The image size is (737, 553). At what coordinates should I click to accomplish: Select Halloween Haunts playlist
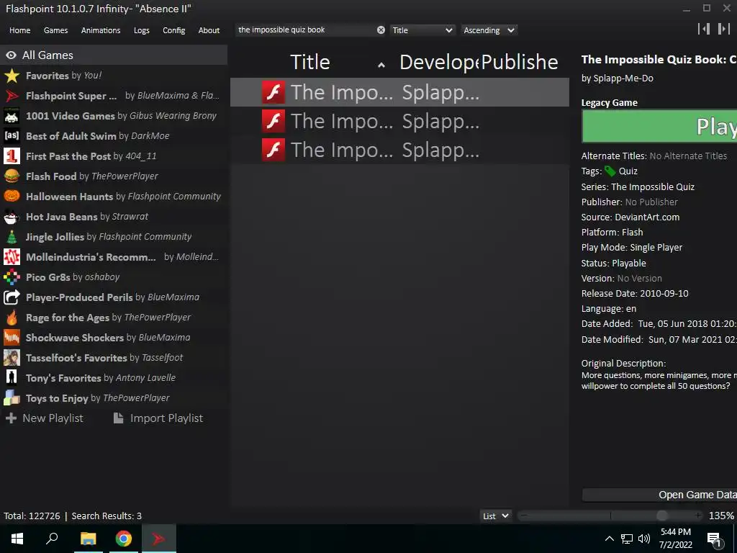114,197
